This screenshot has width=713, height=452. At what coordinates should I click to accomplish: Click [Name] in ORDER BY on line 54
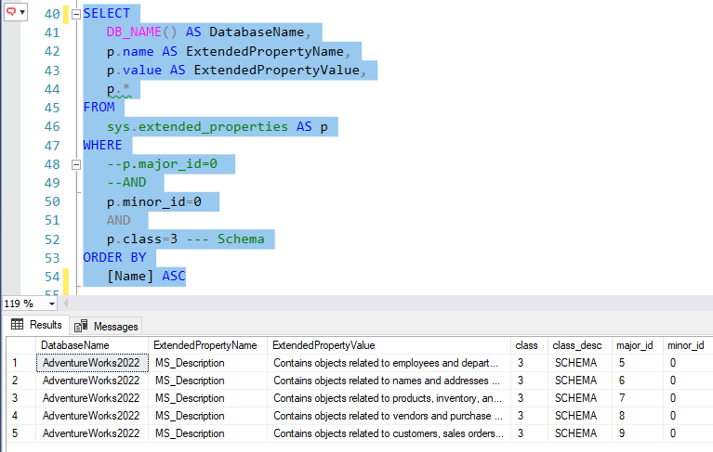pos(130,277)
